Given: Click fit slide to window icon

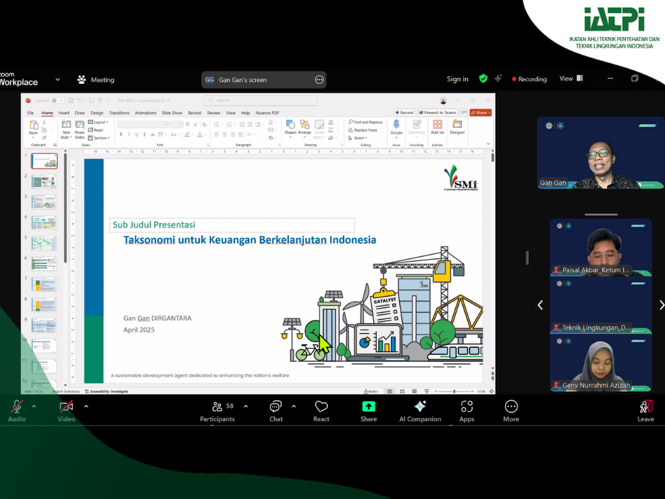Looking at the screenshot, I should click(491, 391).
